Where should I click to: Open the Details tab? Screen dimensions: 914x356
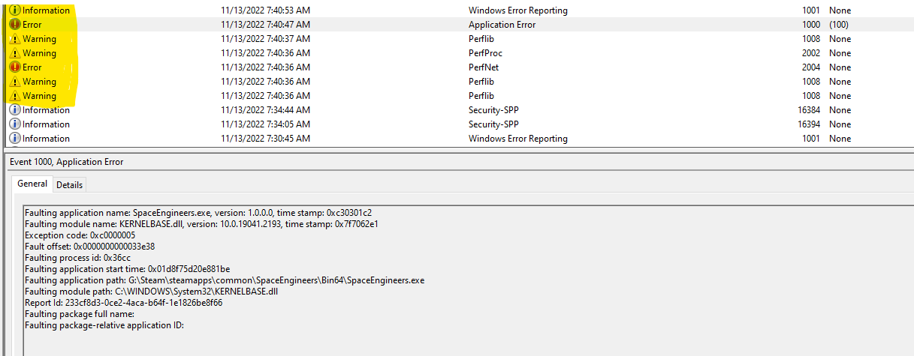70,184
